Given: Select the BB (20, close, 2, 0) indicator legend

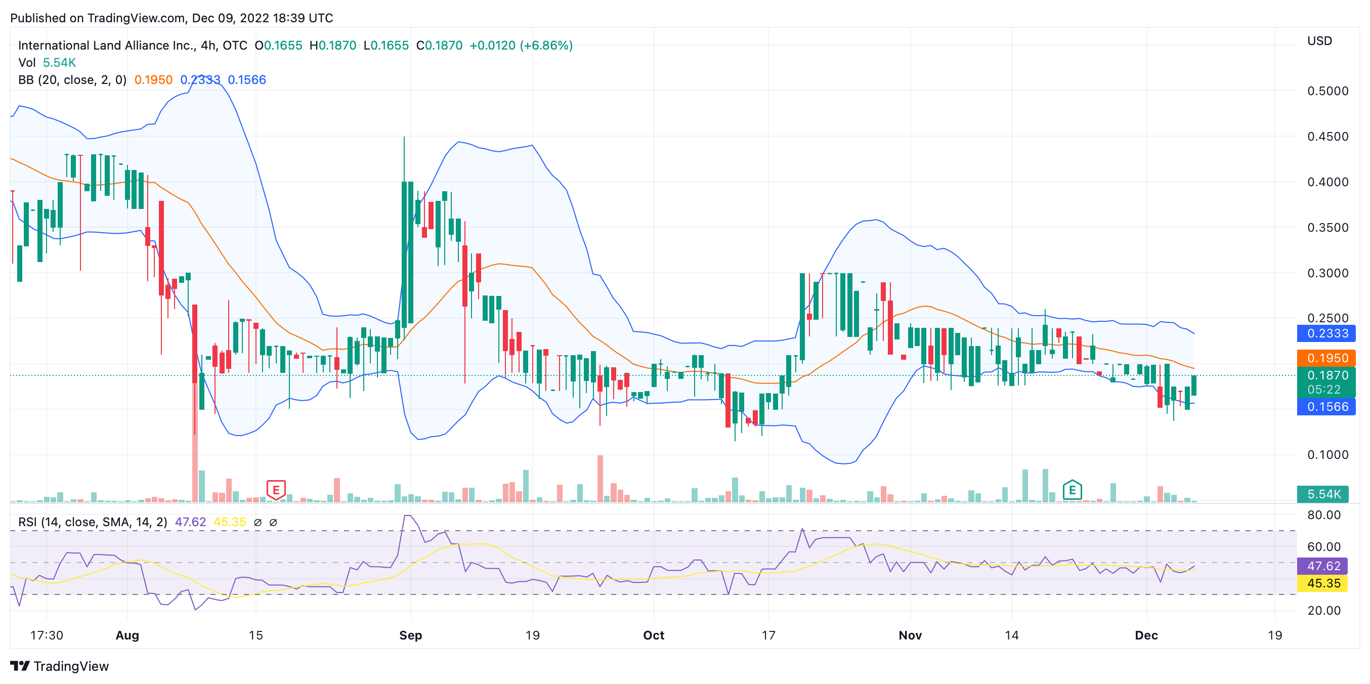Looking at the screenshot, I should click(72, 80).
